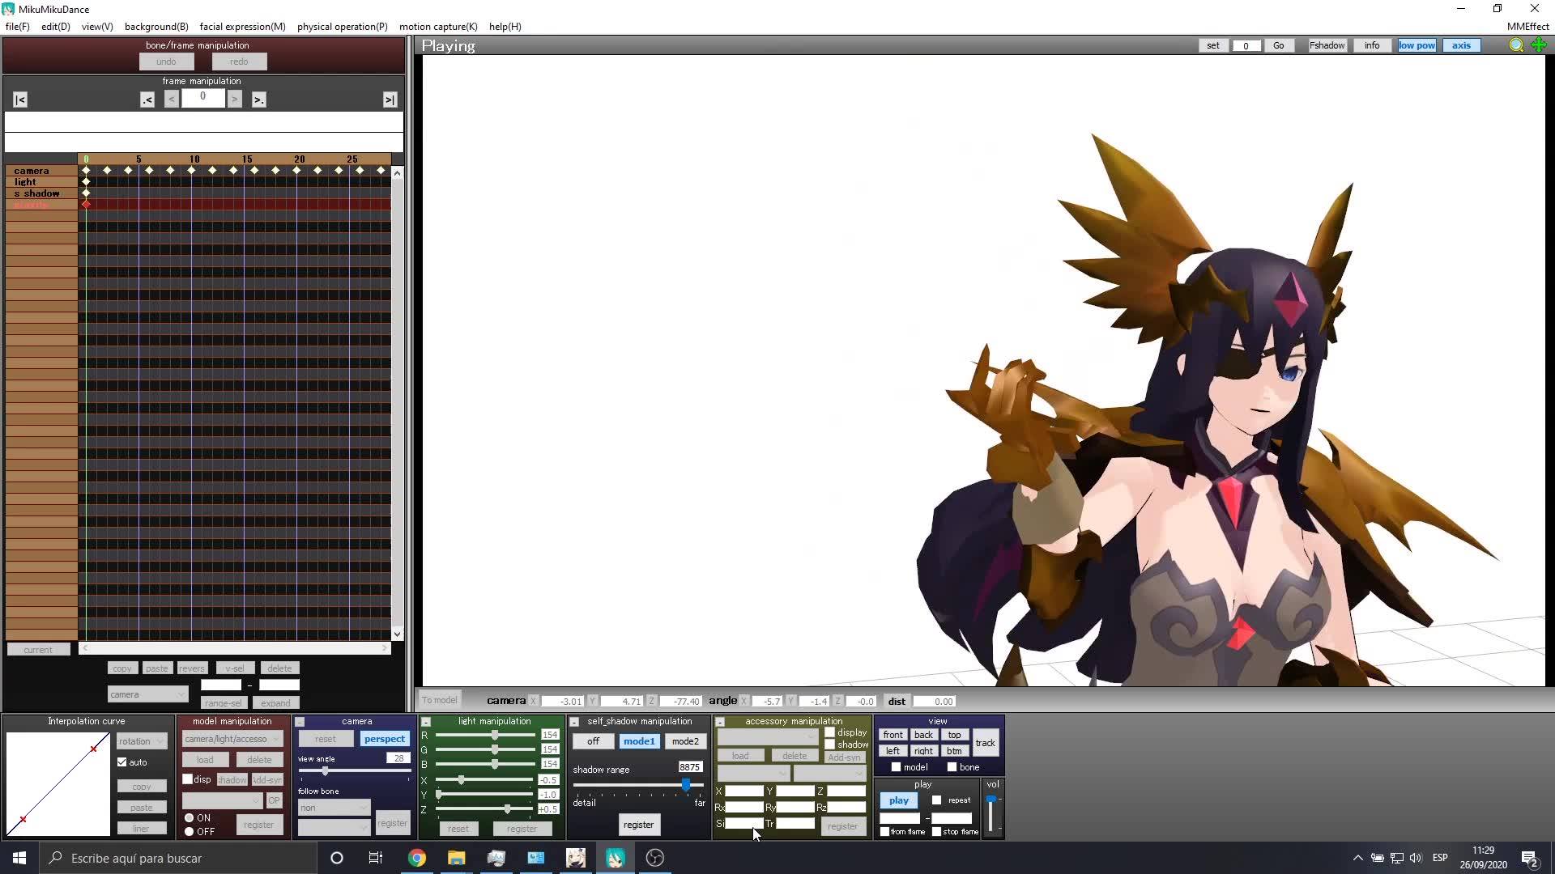
Task: Open Task View on taskbar
Action: (x=376, y=858)
